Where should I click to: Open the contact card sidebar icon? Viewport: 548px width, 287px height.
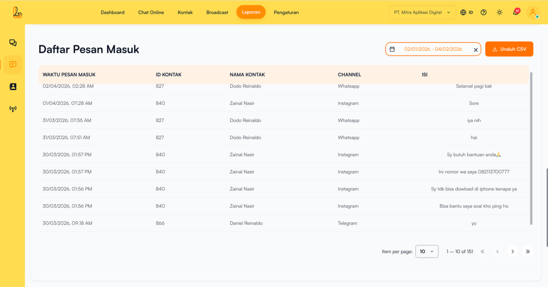coord(13,87)
